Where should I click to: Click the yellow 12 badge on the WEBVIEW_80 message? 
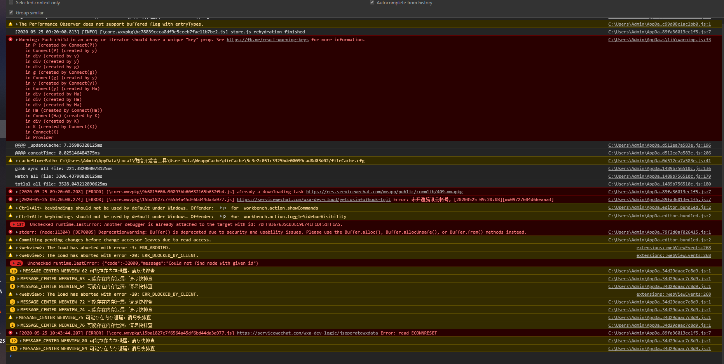tap(14, 341)
